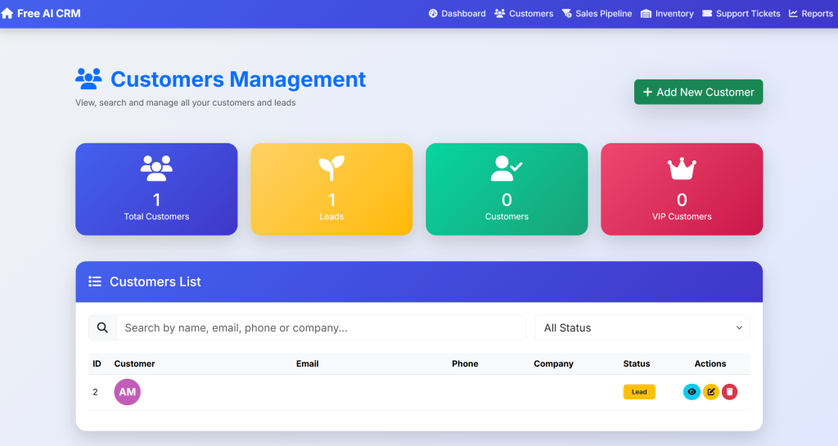This screenshot has width=838, height=446.
Task: Click the Company column header
Action: [554, 363]
